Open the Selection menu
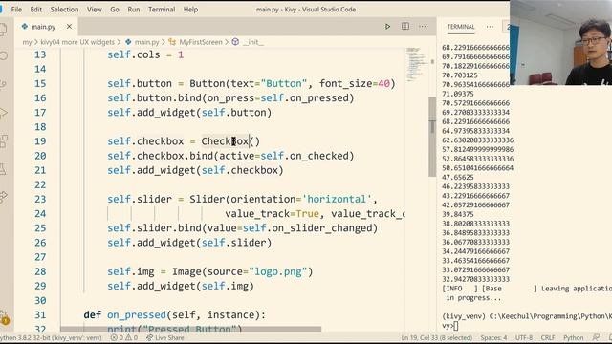 64,10
